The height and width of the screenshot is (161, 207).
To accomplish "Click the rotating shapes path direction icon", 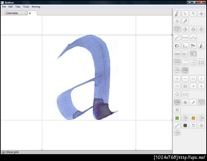I will click(177, 46).
